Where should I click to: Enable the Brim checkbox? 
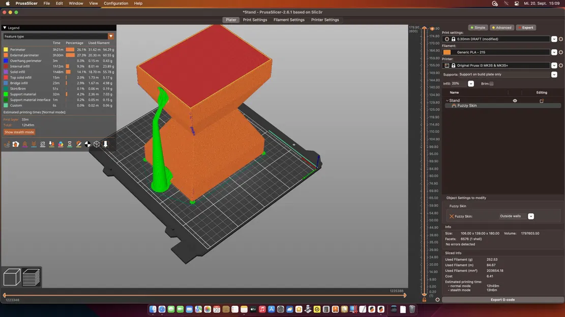pyautogui.click(x=491, y=84)
